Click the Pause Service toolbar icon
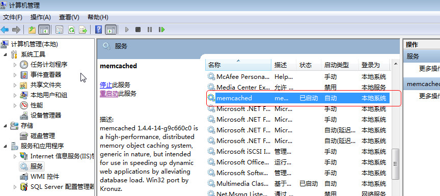This screenshot has height=196, width=440. tap(150, 30)
